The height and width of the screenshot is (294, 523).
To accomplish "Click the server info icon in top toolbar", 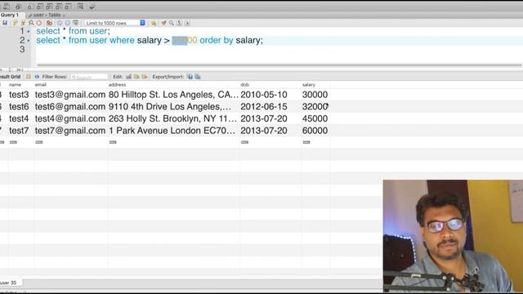I will [x=18, y=7].
